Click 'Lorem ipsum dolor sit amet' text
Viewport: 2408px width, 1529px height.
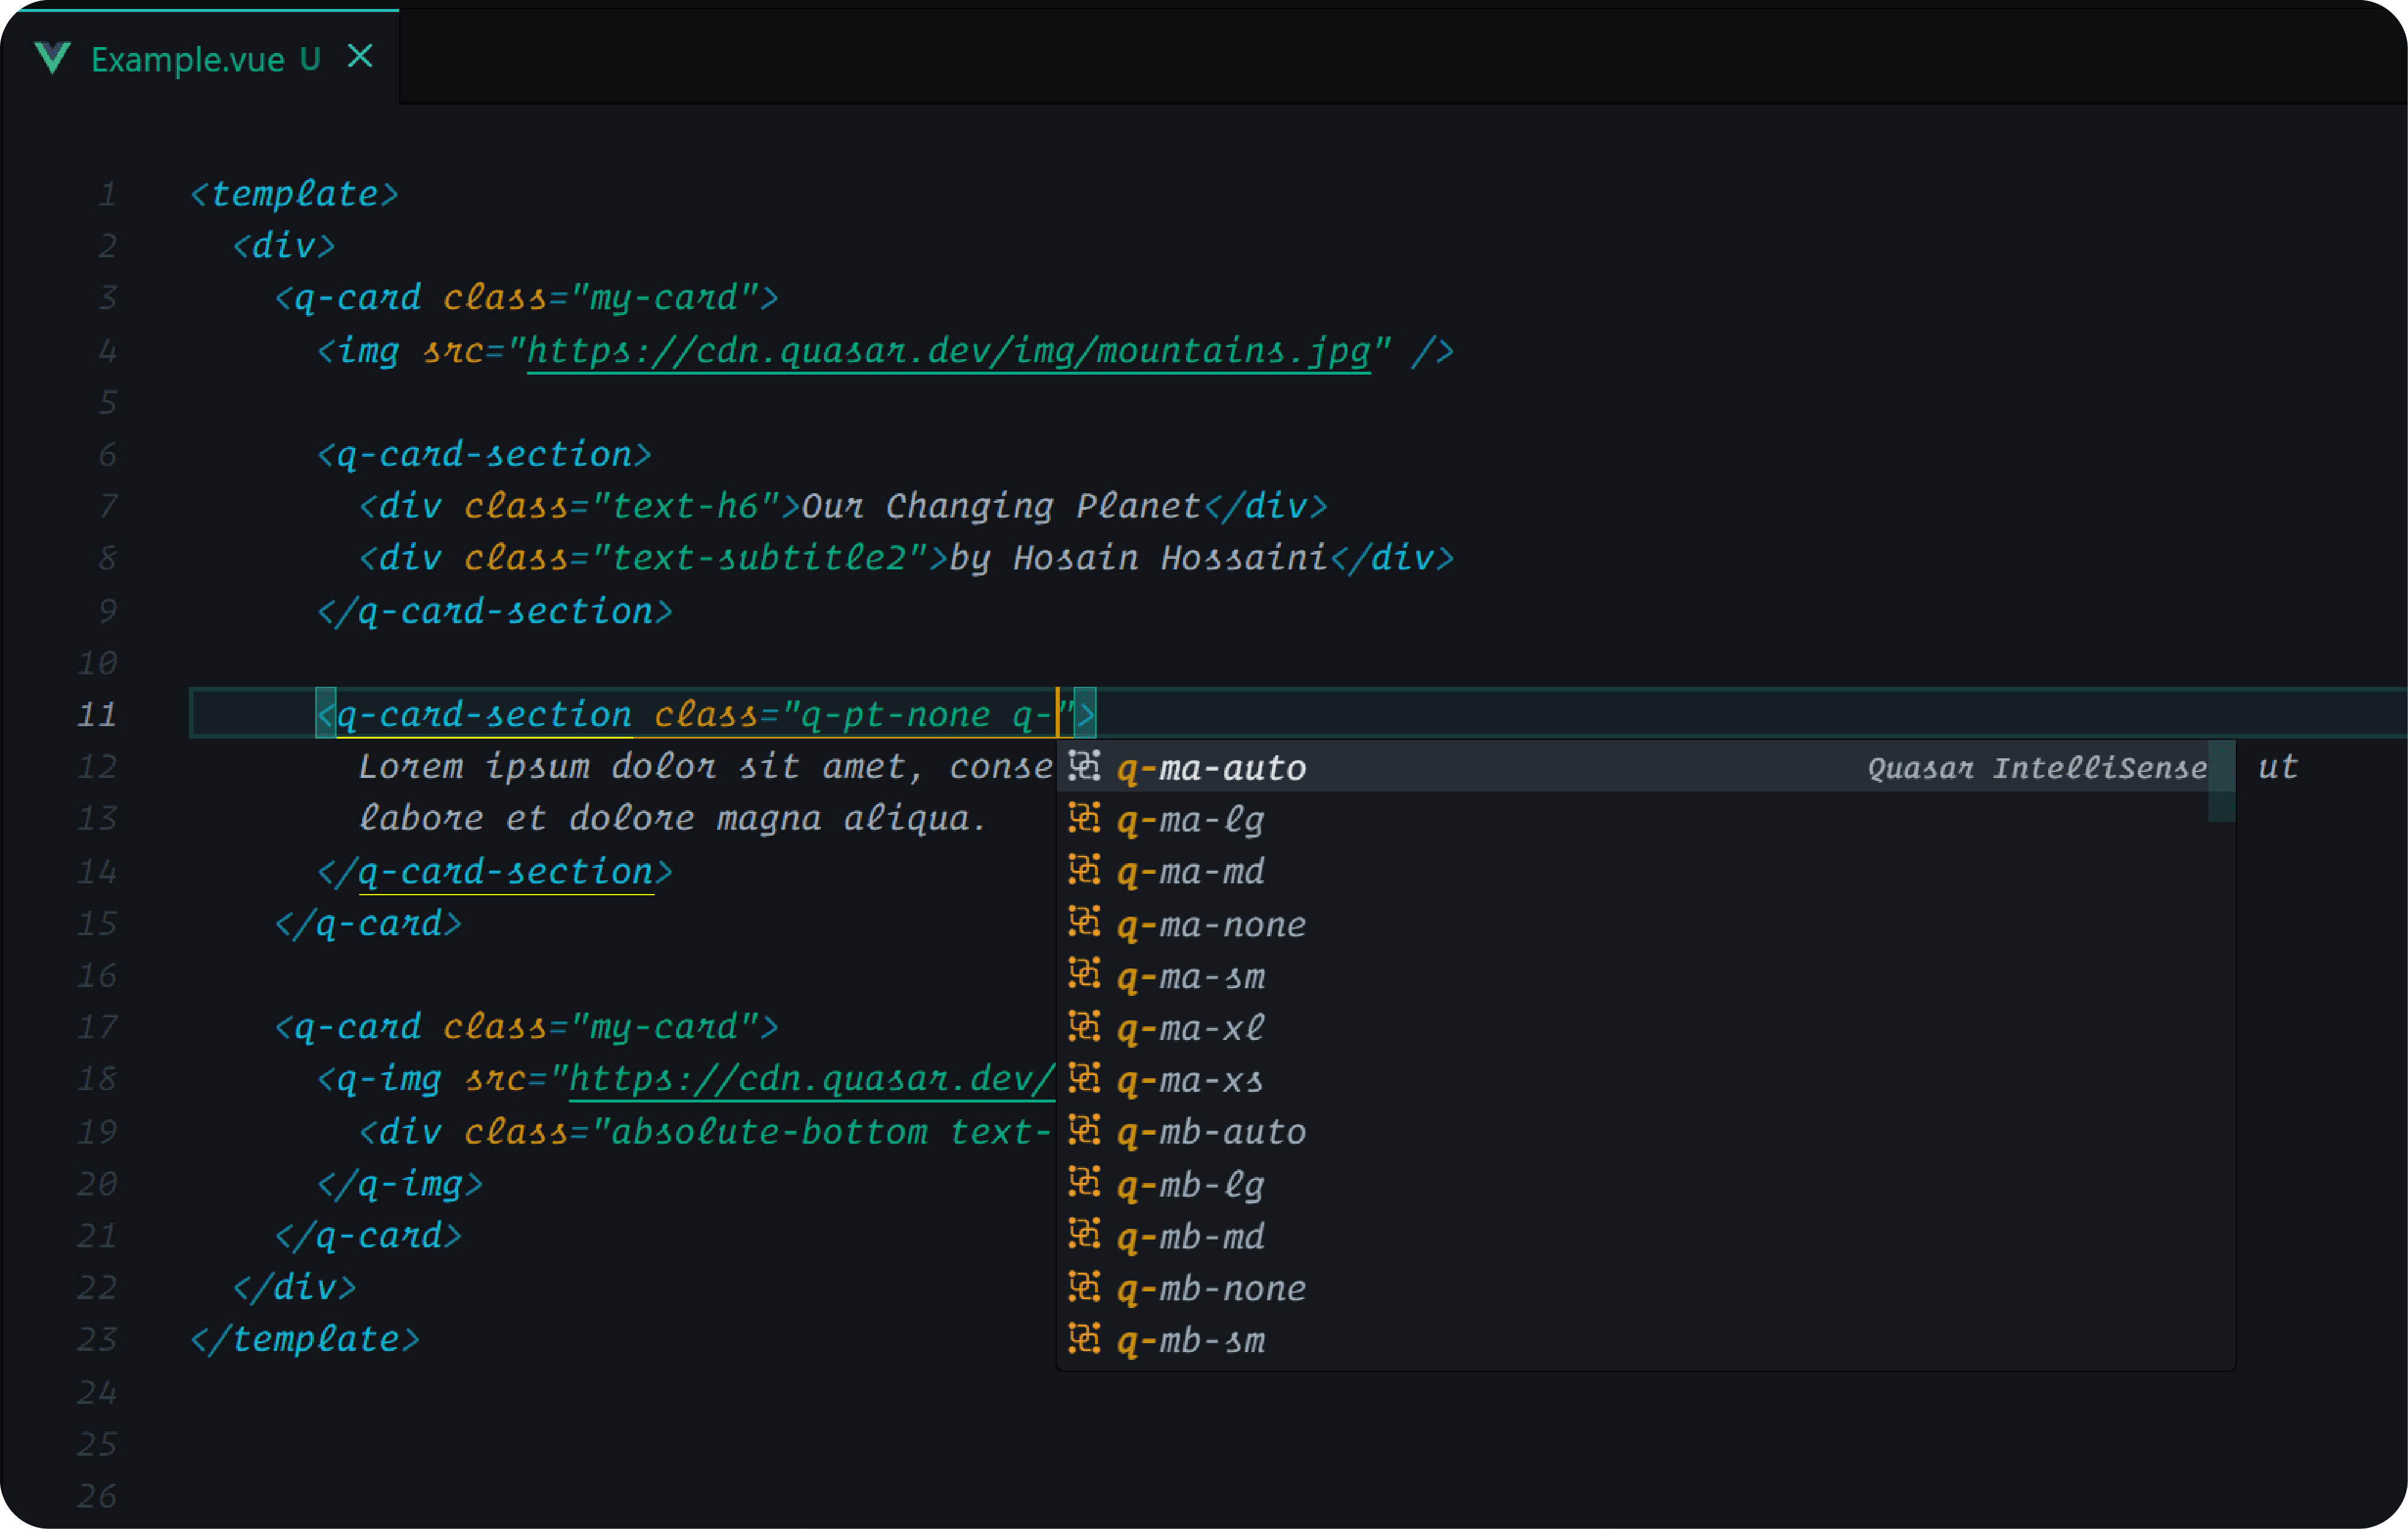(x=632, y=767)
